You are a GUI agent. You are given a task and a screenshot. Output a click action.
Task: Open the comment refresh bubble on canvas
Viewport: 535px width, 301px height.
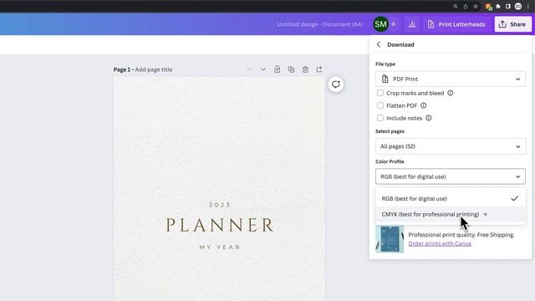point(336,84)
